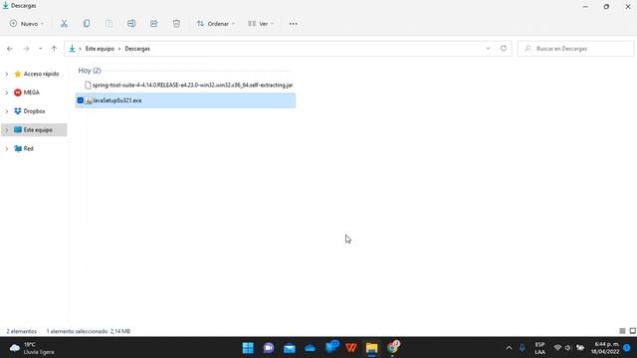Open date and time 18/04/2022

click(605, 348)
